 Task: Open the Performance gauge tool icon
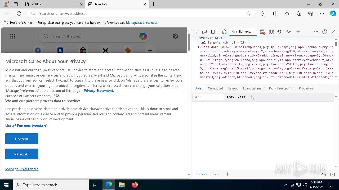tap(289, 32)
